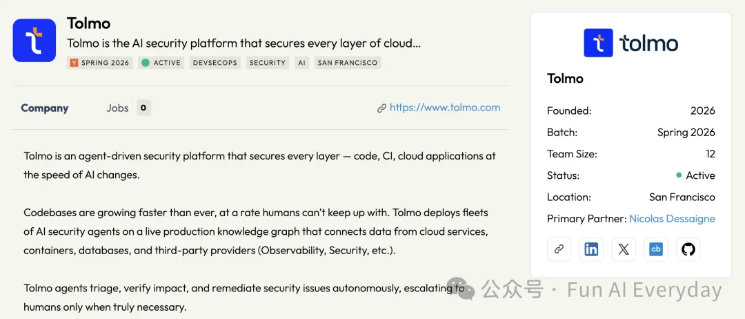Click the SPRING 2026 batch tag
Viewport: 745px width, 319px height.
coord(100,63)
